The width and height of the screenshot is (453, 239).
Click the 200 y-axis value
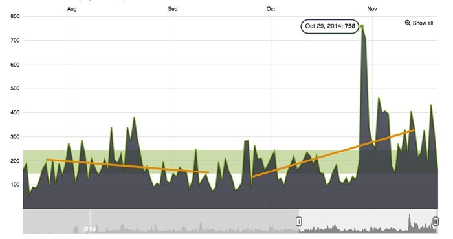[15, 161]
